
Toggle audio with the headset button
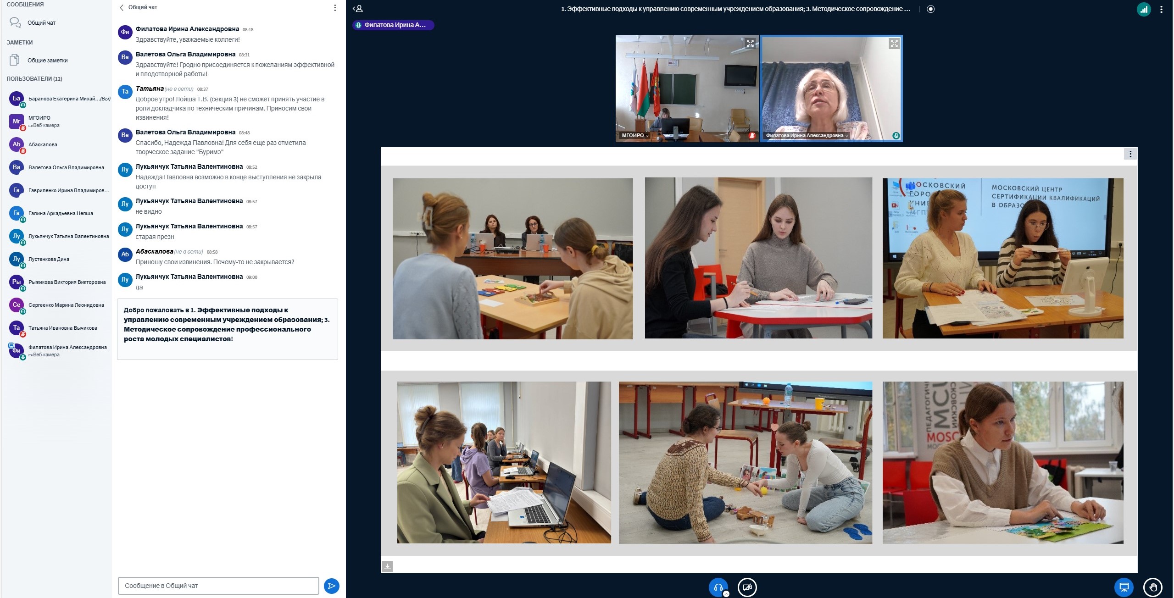[718, 587]
